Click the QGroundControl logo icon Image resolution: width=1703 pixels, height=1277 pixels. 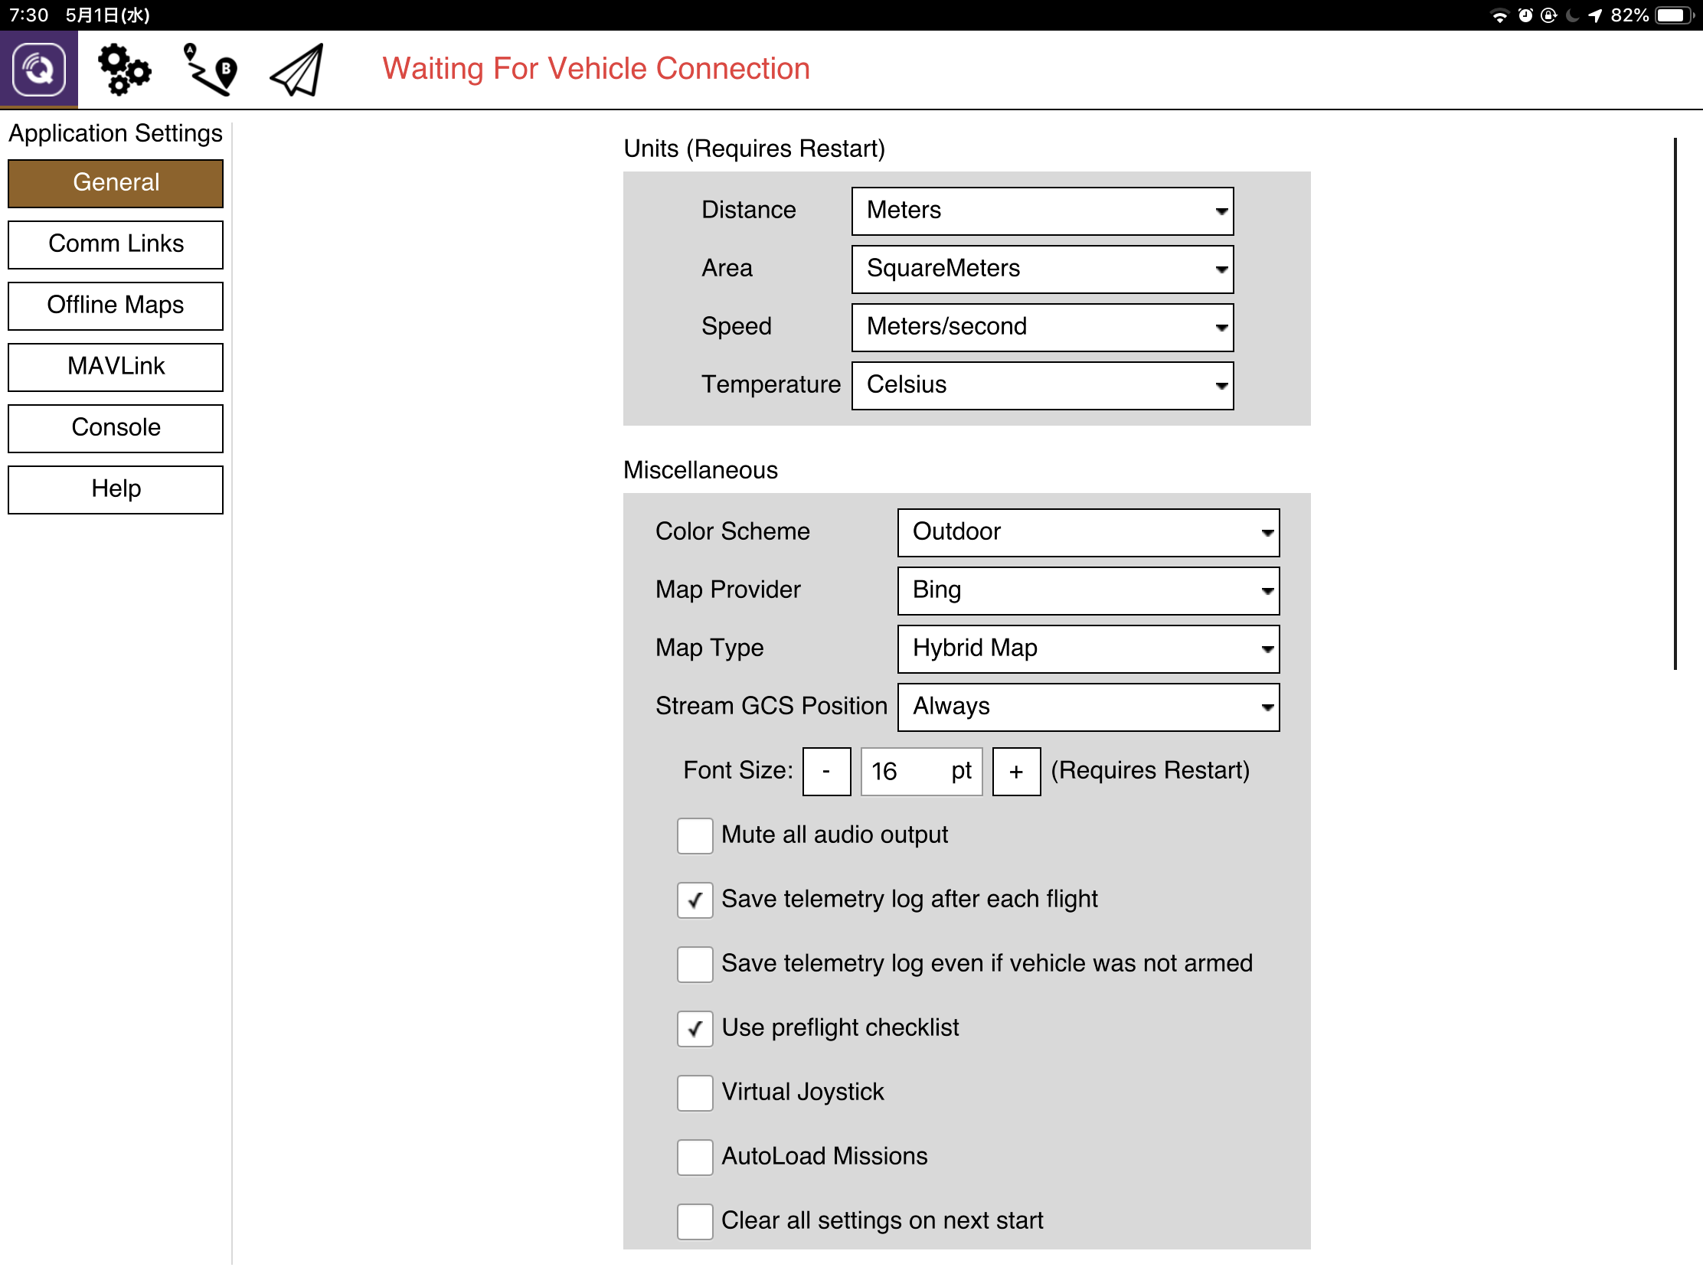click(x=38, y=68)
